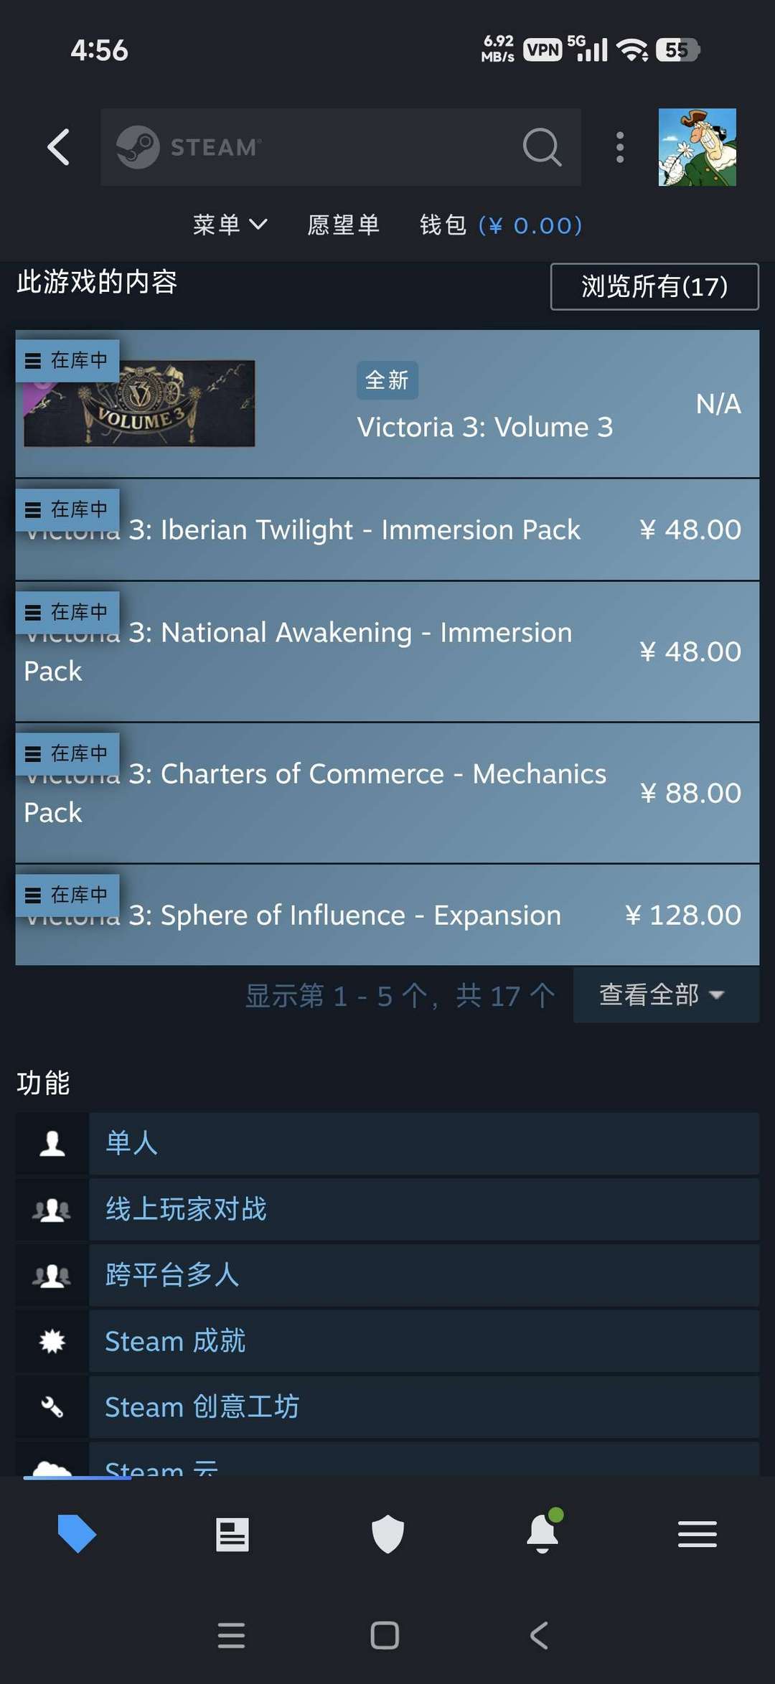Open the Steam Guard shield tab
The width and height of the screenshot is (775, 1684).
pyautogui.click(x=387, y=1535)
